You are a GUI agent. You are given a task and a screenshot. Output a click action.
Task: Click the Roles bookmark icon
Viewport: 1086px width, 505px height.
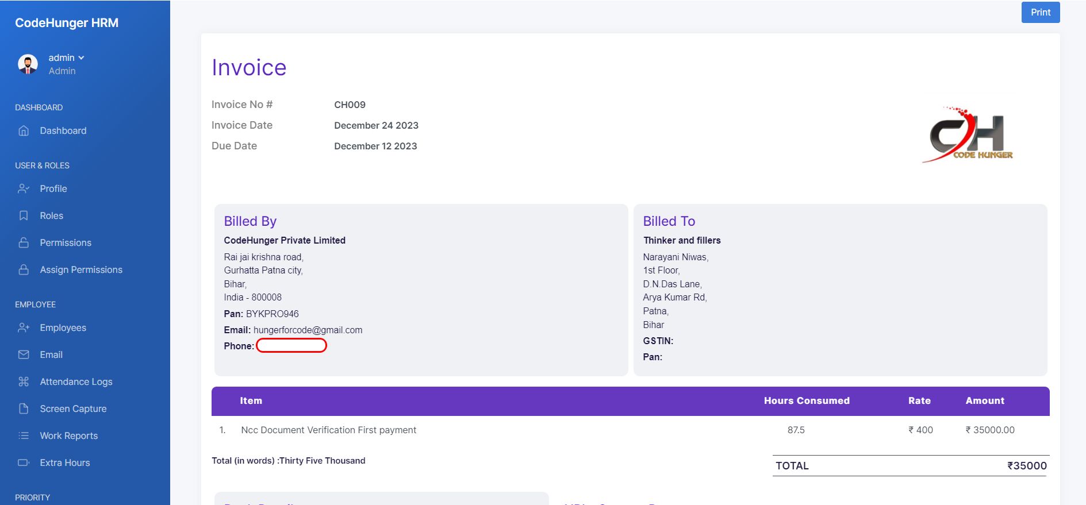(24, 215)
